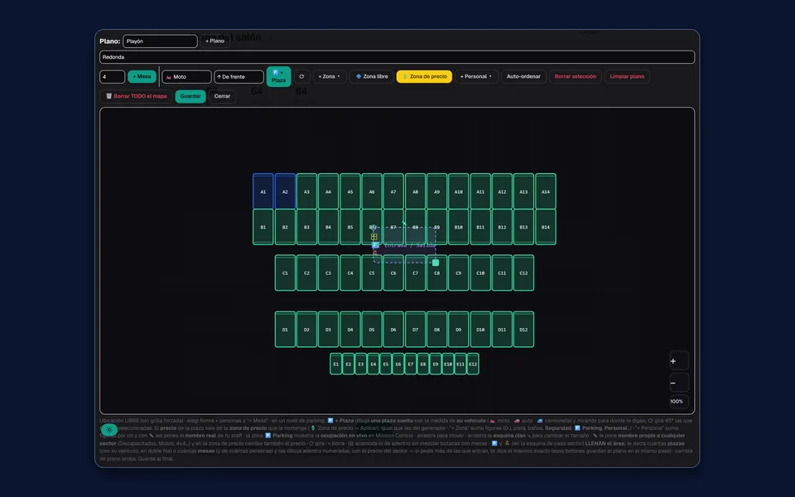The height and width of the screenshot is (497, 795).
Task: Click Borrar selección
Action: [575, 76]
